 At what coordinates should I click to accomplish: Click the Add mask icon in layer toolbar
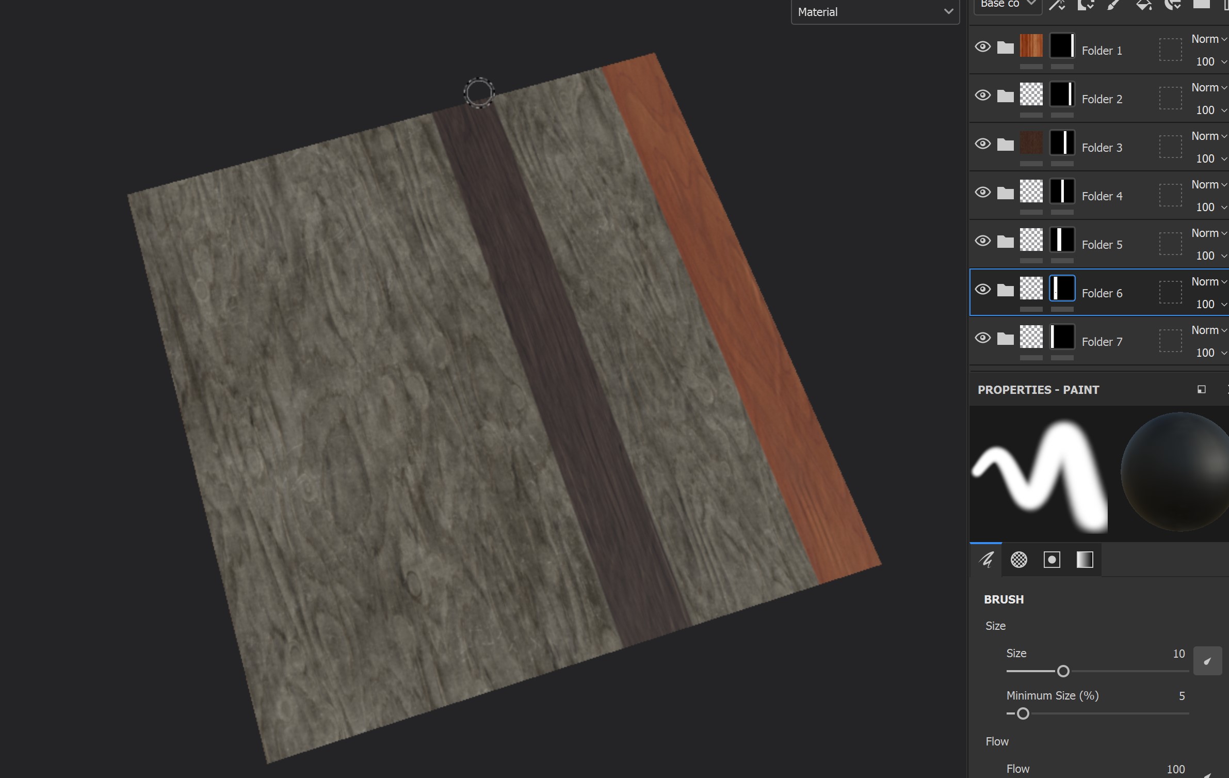tap(1086, 5)
